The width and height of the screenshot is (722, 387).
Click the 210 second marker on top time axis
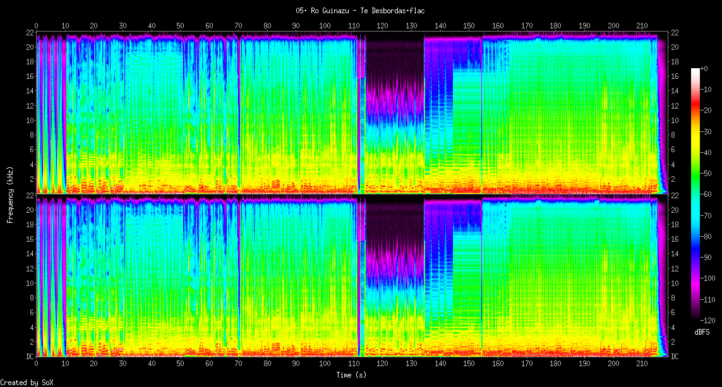(x=642, y=26)
